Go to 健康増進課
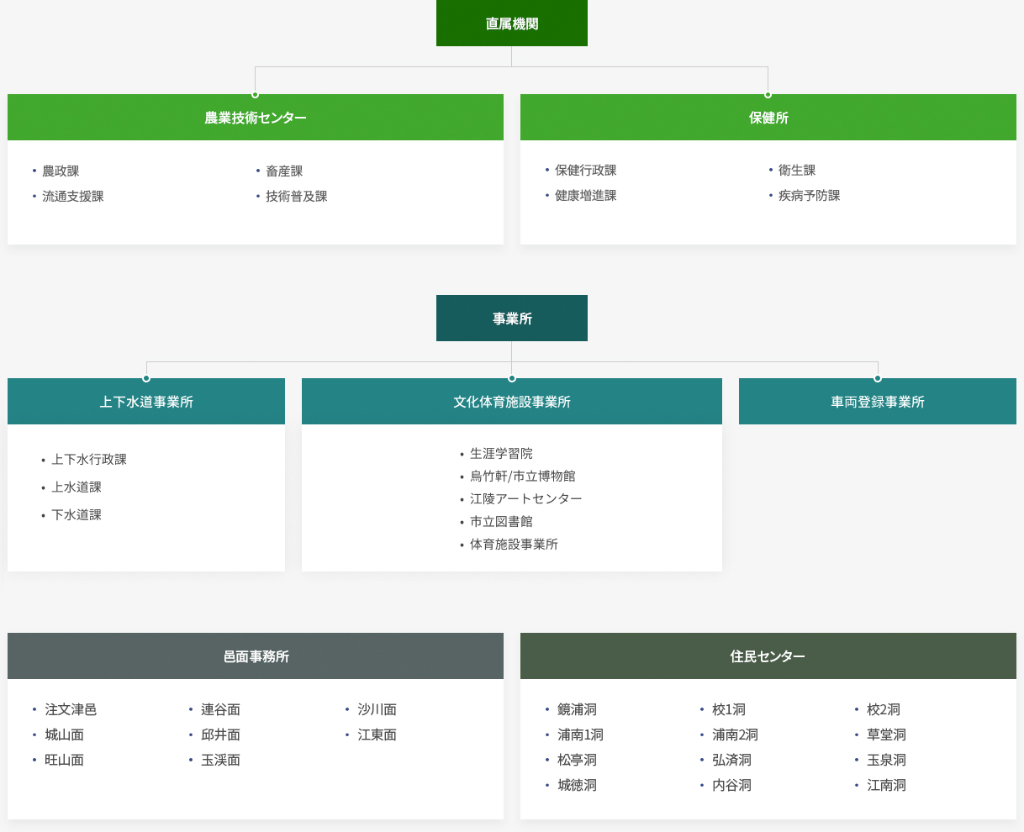Image resolution: width=1024 pixels, height=832 pixels. tap(586, 195)
